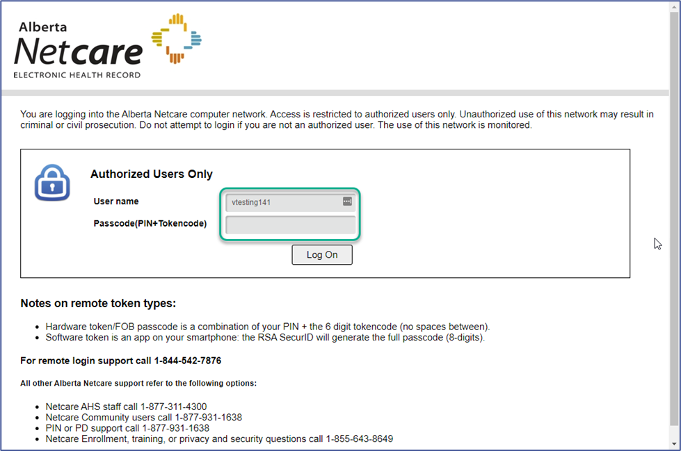The height and width of the screenshot is (451, 681).
Task: Click the Netcare AHS staff call 1-877-311-4300 line
Action: click(126, 407)
